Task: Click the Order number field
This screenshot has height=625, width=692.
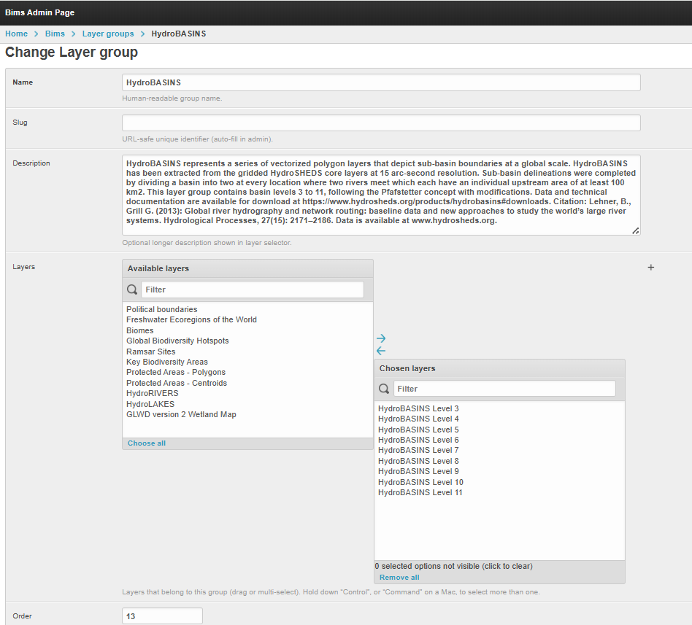Action: click(x=162, y=616)
